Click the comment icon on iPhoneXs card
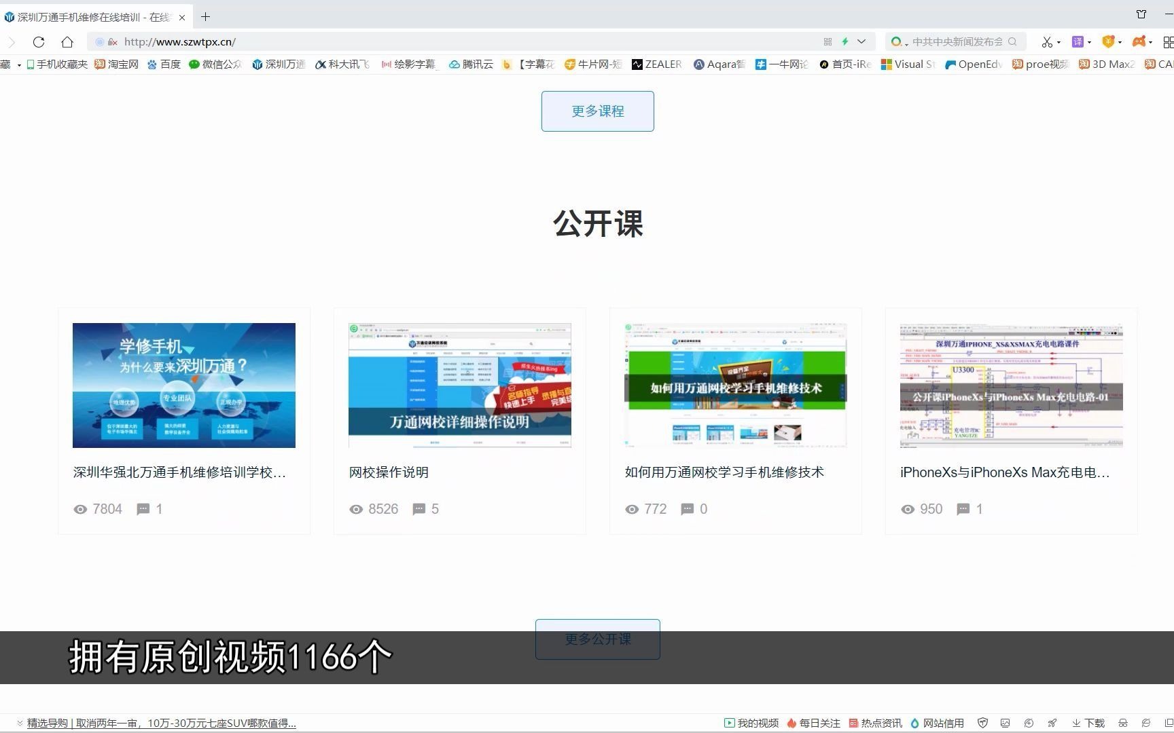Screen dimensions: 1174x733 click(963, 509)
